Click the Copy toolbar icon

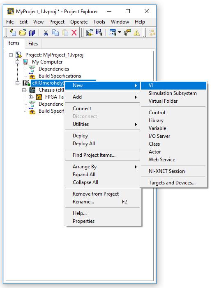click(x=55, y=33)
